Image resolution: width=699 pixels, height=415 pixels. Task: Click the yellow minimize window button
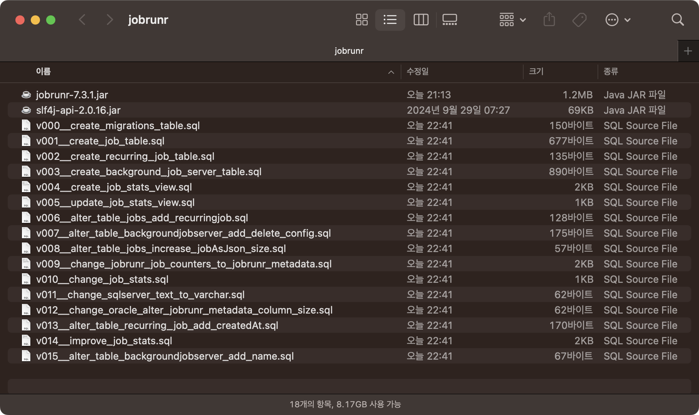pyautogui.click(x=35, y=20)
